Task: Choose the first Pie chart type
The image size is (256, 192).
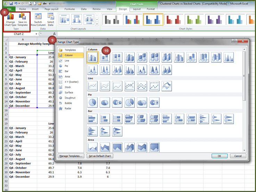Action: pos(93,102)
